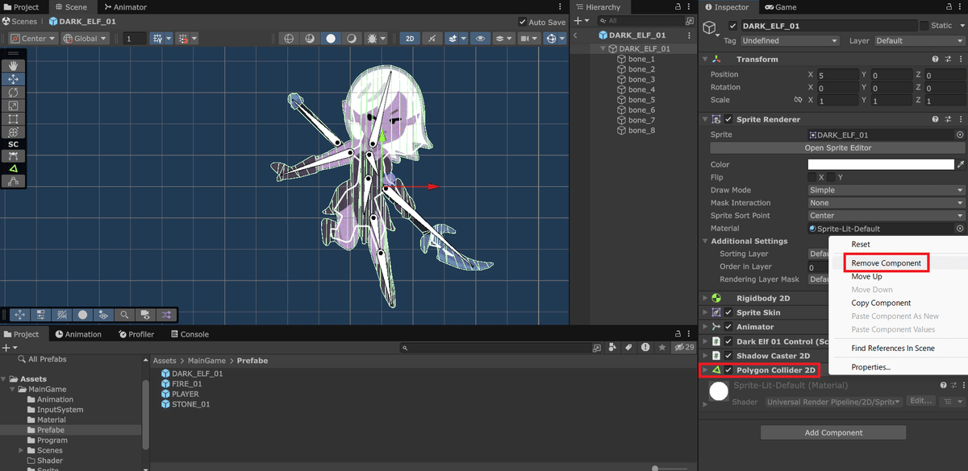This screenshot has height=471, width=968.
Task: Select the Rect tool
Action: [x=13, y=119]
